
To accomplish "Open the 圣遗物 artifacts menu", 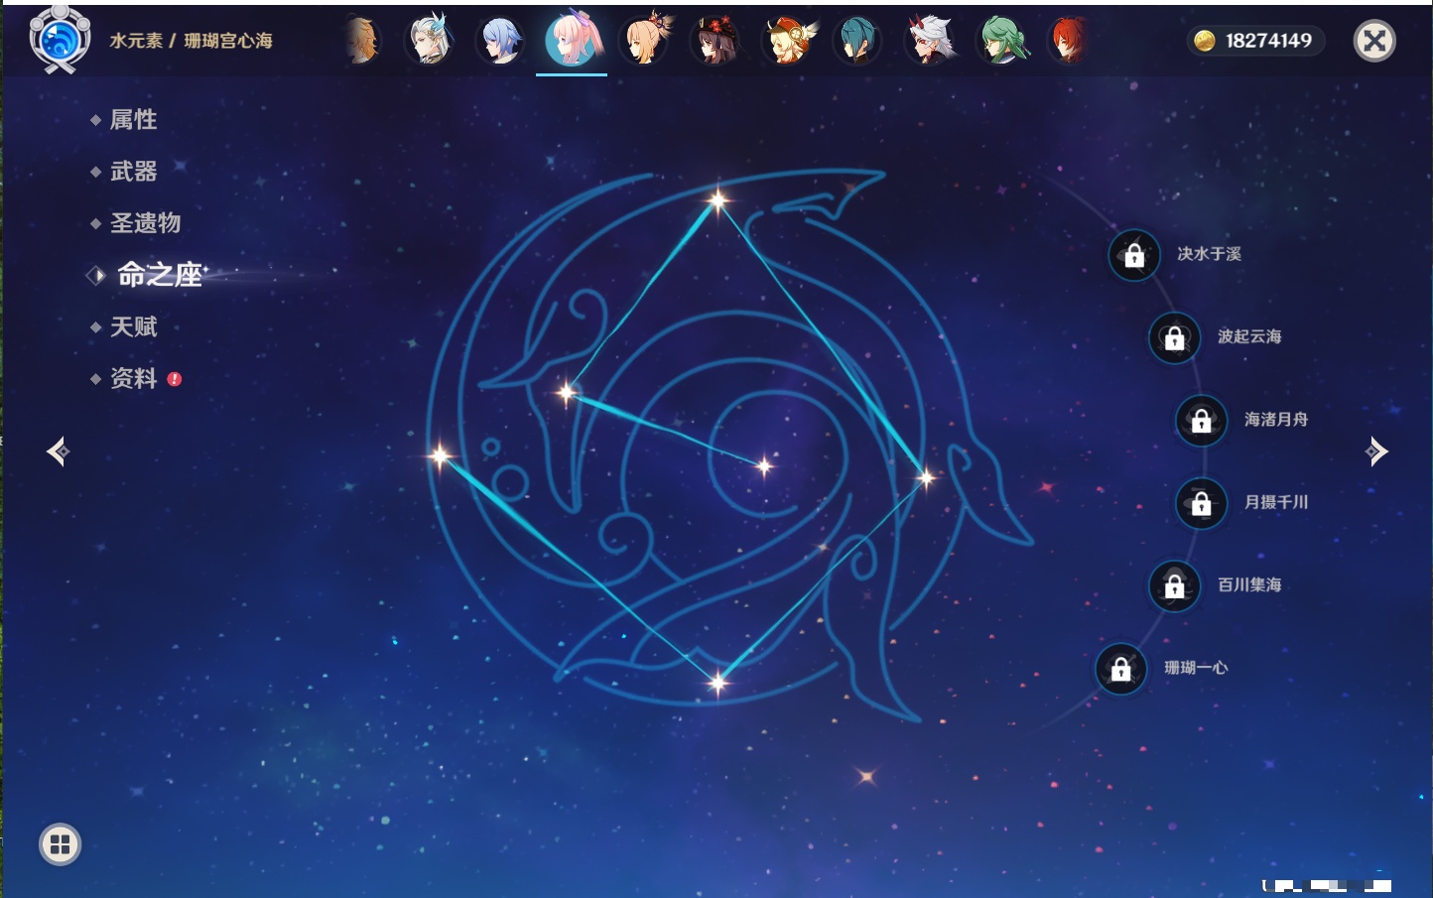I will click(145, 223).
